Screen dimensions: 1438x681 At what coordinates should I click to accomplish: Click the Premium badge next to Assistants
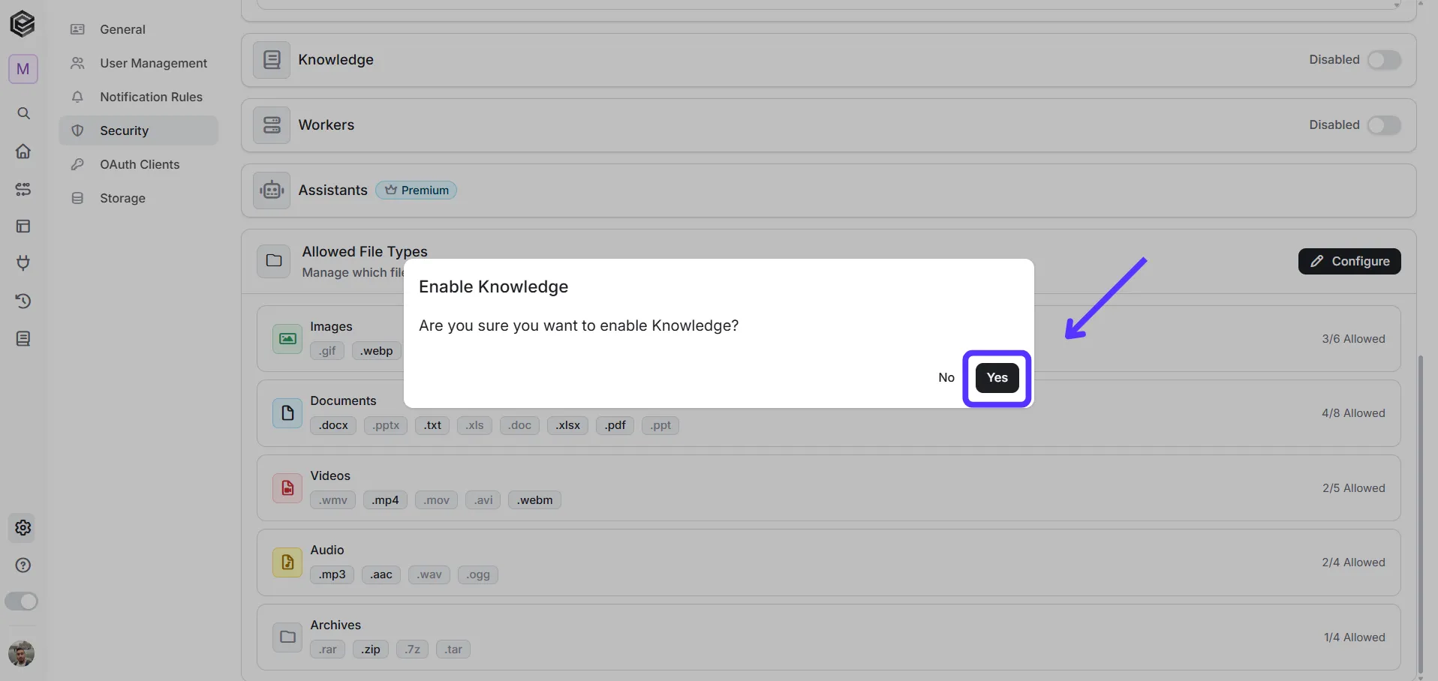[417, 190]
